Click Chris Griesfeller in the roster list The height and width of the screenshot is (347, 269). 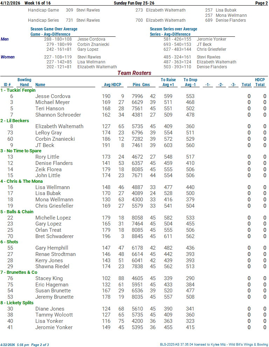(54, 206)
